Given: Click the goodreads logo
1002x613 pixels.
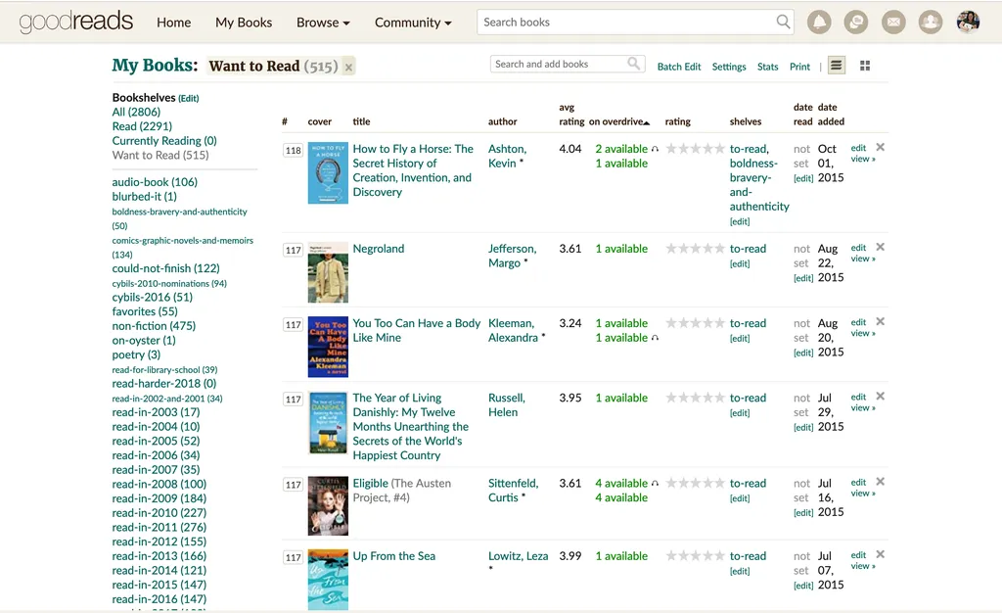Looking at the screenshot, I should pyautogui.click(x=76, y=22).
